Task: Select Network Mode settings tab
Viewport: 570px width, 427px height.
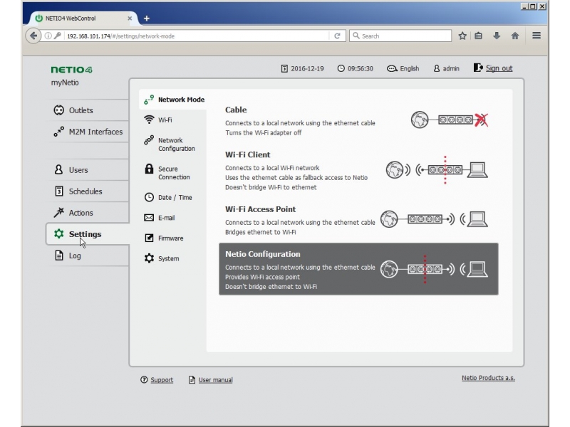Action: tap(172, 100)
